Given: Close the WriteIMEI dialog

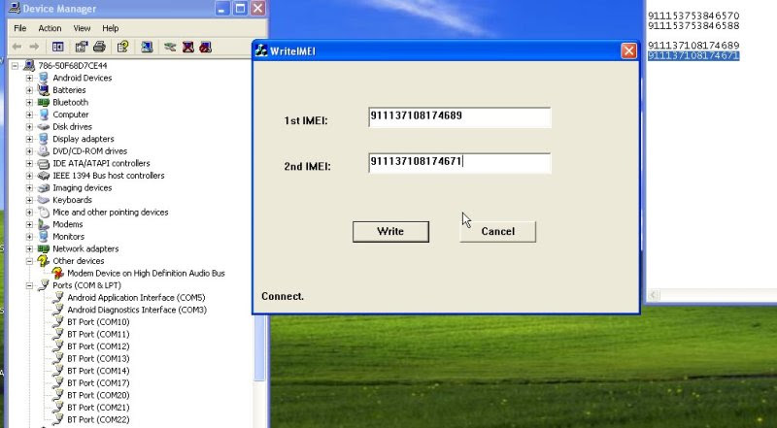Looking at the screenshot, I should 628,50.
